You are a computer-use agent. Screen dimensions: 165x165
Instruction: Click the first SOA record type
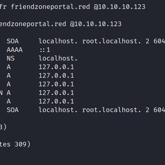[13, 41]
